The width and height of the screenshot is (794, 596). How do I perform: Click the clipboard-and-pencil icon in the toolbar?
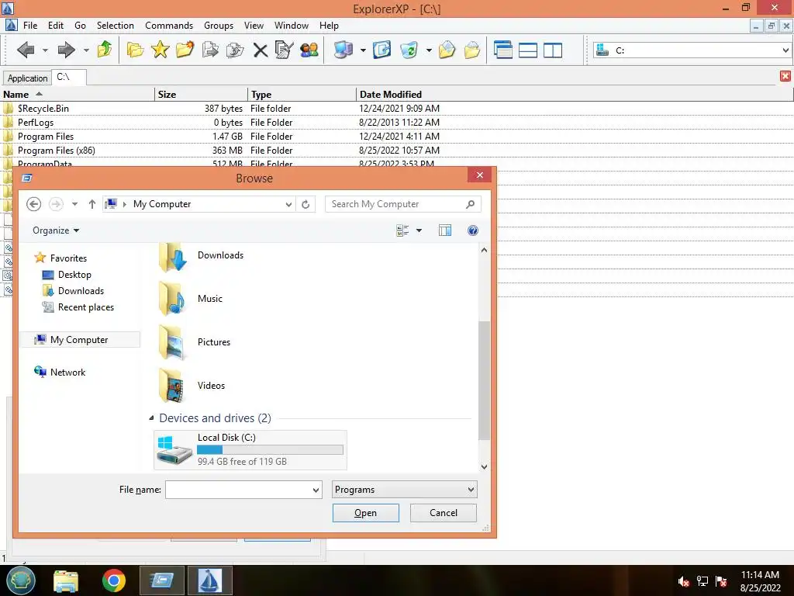[284, 50]
